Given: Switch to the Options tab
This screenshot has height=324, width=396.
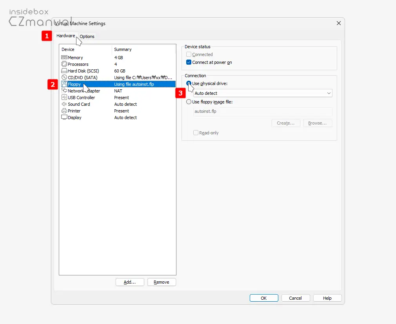Looking at the screenshot, I should pyautogui.click(x=87, y=36).
